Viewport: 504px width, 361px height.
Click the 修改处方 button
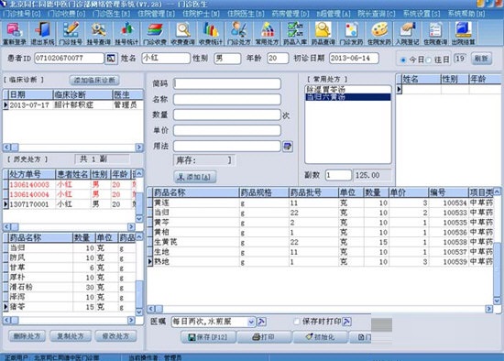pos(115,336)
